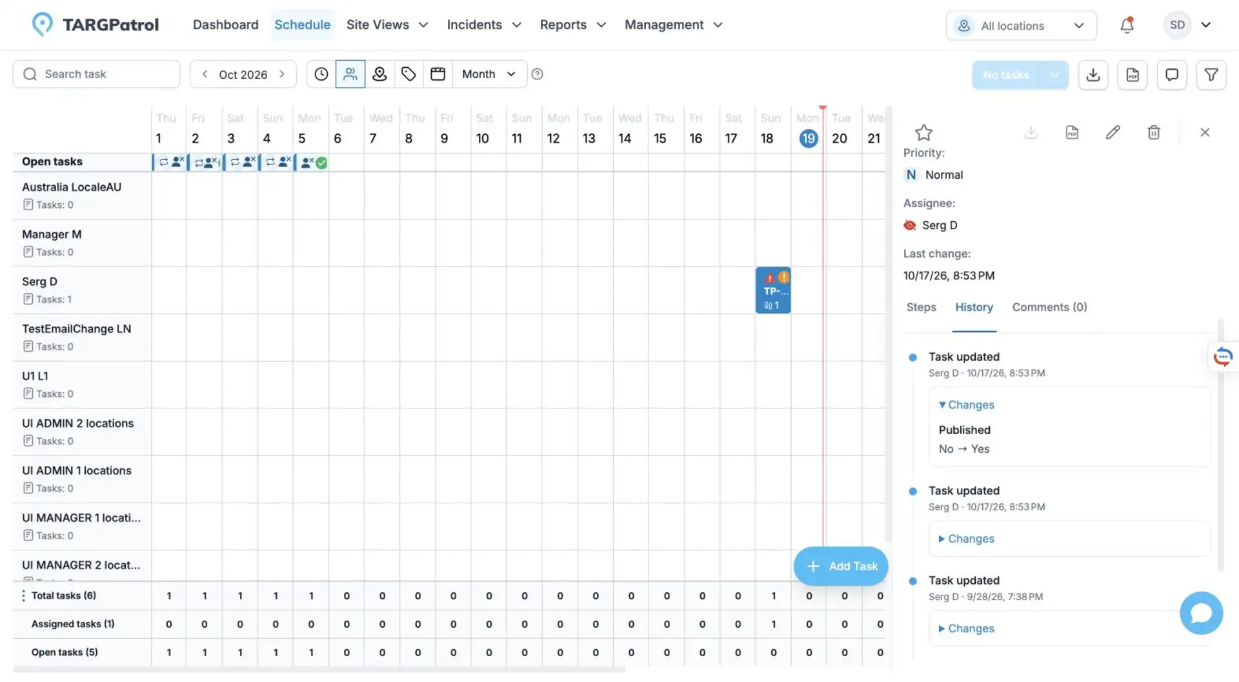Select the location pin view icon
Viewport: 1239px width, 682px height.
[x=379, y=74]
